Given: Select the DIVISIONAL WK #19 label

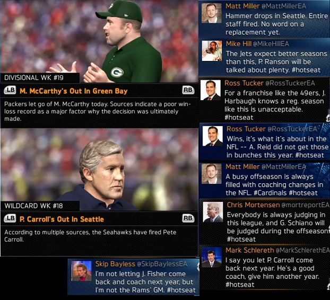Looking at the screenshot, I should point(34,78).
